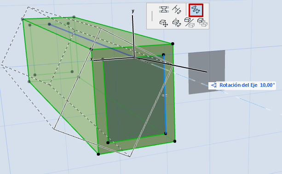Viewport: 282px width, 174px height.
Task: Select the beam profile stretch icon in pet palette
Action: (164, 10)
